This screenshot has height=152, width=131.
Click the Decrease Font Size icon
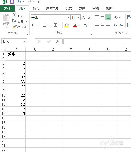[89, 18]
